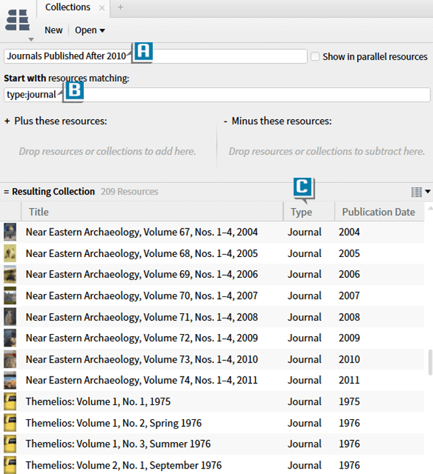433x474 pixels.
Task: Open the view layout grid icon
Action: click(416, 192)
